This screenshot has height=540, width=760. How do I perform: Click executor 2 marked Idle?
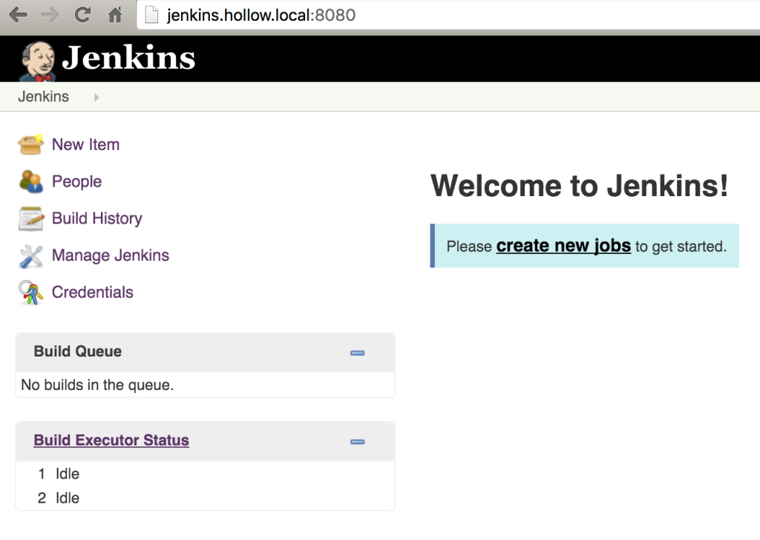pyautogui.click(x=68, y=498)
